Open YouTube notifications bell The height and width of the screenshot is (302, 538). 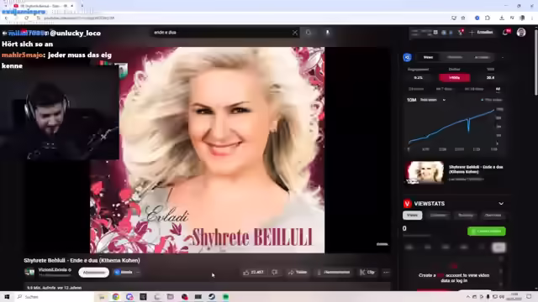pyautogui.click(x=506, y=32)
